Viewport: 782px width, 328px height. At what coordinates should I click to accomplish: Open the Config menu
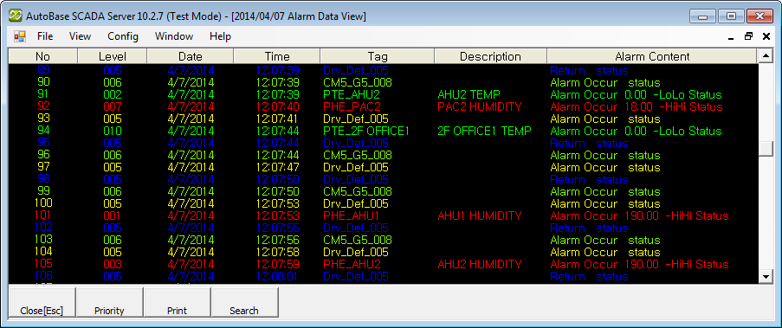coord(123,36)
